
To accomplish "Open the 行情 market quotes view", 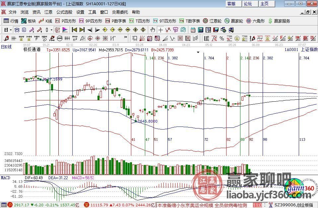I will tap(11, 21).
